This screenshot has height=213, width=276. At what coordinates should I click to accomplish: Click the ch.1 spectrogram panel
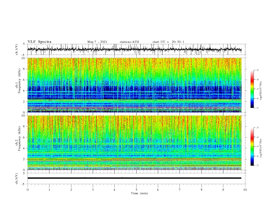[134, 85]
